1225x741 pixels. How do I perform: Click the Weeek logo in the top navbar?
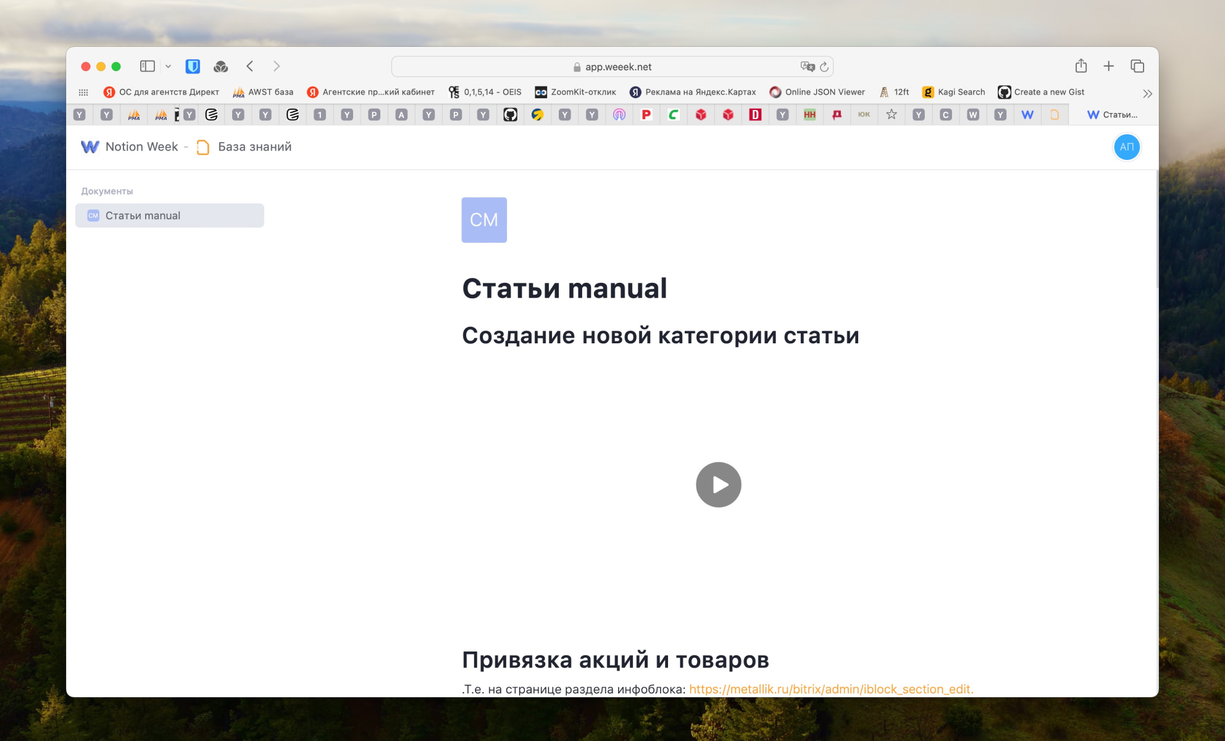click(90, 147)
